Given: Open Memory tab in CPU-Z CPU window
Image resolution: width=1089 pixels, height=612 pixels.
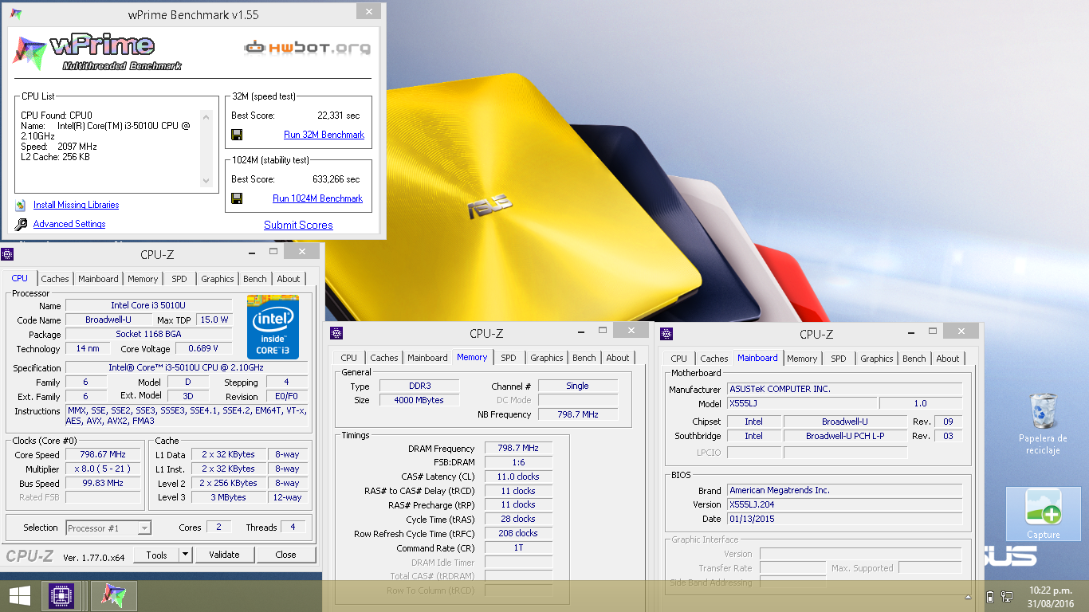Looking at the screenshot, I should coord(143,279).
